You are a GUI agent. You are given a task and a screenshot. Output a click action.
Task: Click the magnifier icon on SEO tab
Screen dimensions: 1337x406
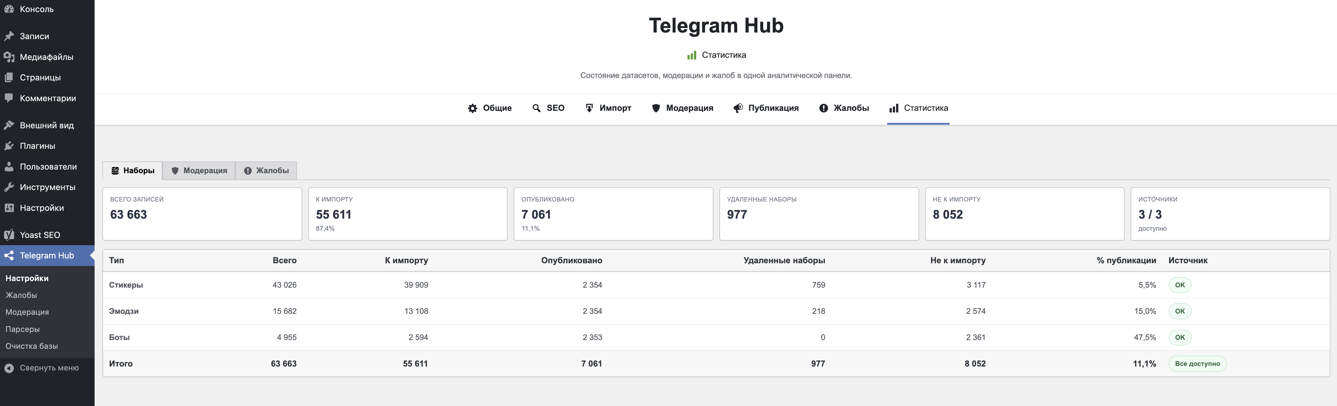536,108
